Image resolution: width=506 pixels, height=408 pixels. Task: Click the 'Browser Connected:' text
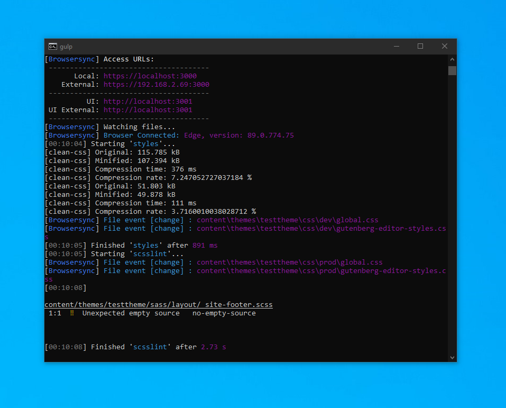[x=141, y=135]
